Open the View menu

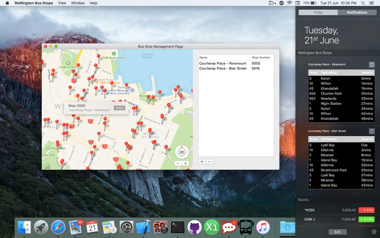[62, 3]
